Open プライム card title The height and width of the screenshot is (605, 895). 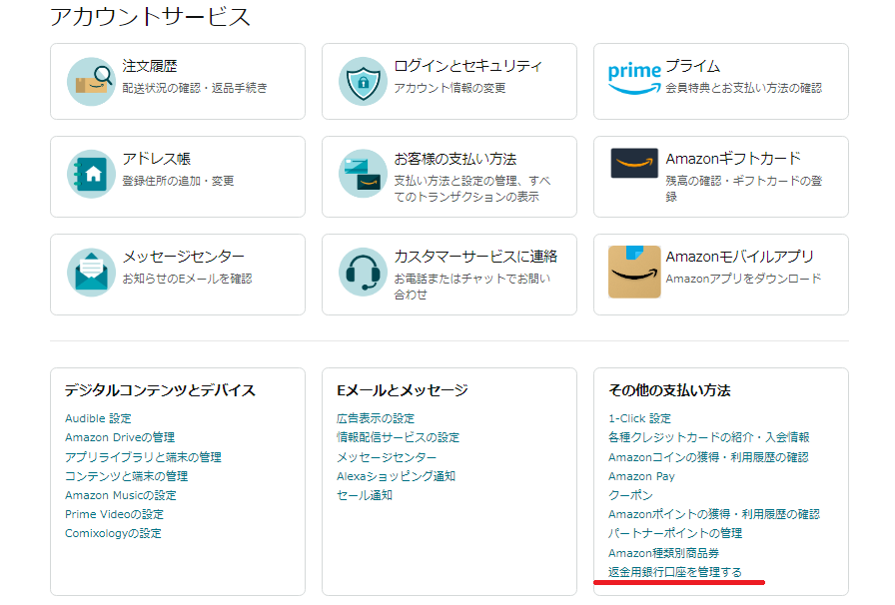(693, 66)
